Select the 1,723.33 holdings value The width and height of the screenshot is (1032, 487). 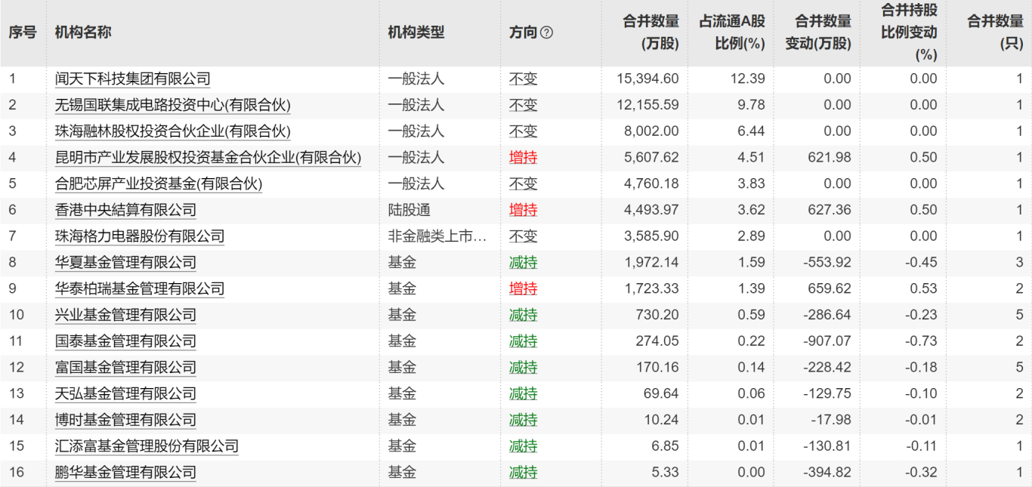coord(651,288)
